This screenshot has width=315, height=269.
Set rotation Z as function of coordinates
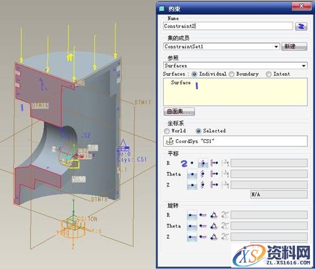click(x=225, y=237)
